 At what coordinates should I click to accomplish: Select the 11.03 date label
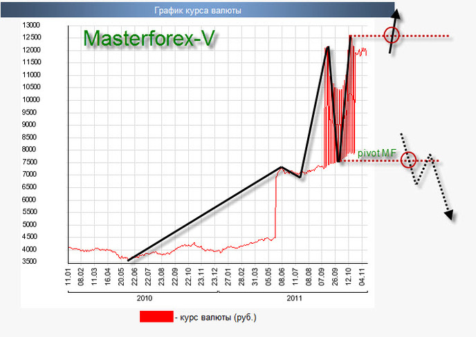click(x=94, y=276)
